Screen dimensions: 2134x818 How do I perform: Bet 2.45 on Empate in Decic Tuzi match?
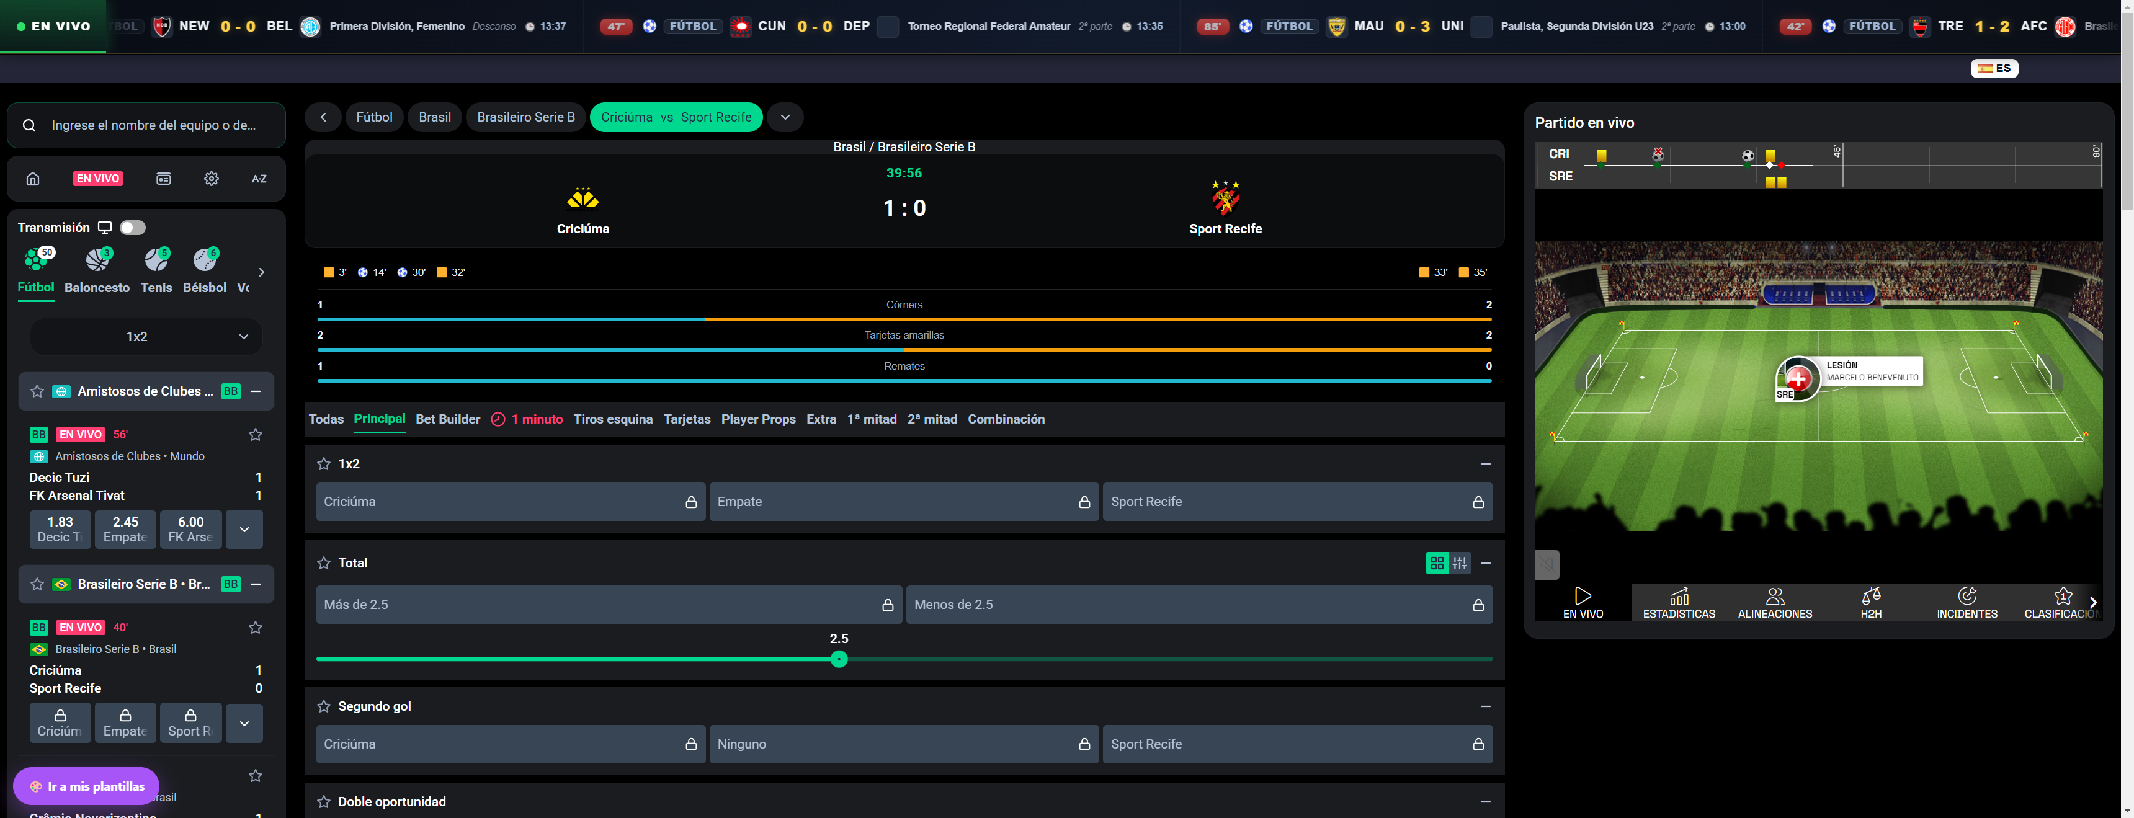coord(125,529)
